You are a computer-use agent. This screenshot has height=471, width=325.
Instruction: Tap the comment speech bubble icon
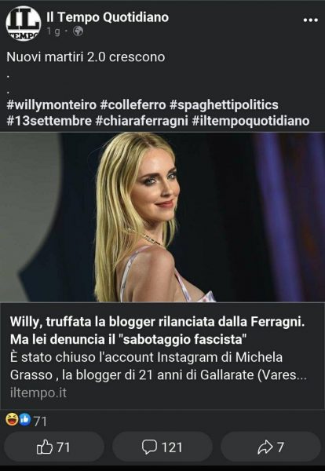[x=149, y=447]
